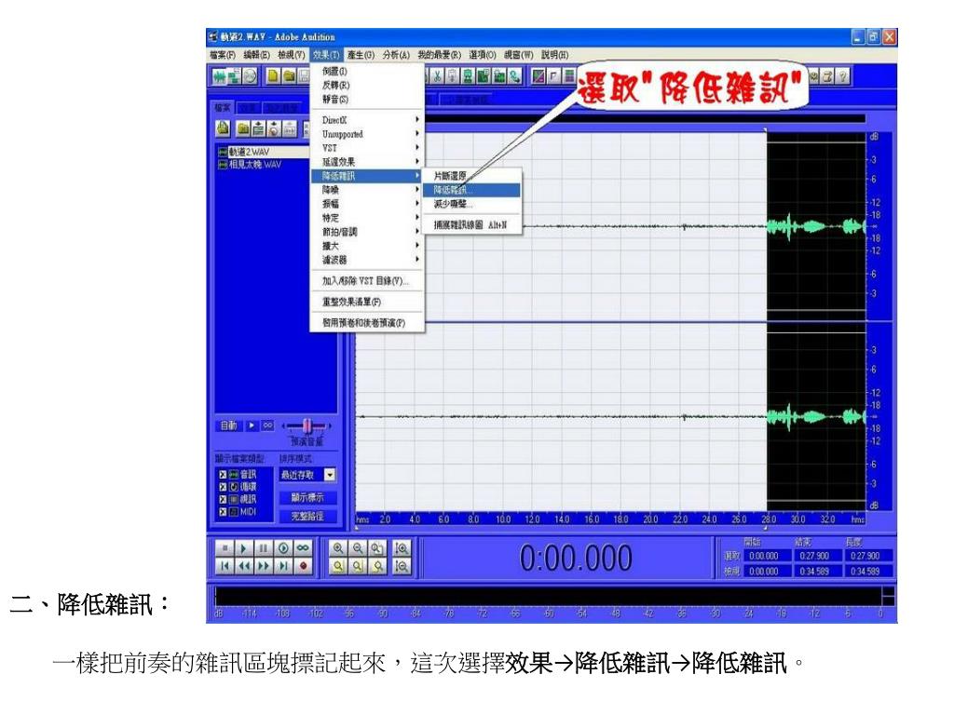Zoom out horizontally magnifier minus icon
This screenshot has width=954, height=715.
coord(358,548)
